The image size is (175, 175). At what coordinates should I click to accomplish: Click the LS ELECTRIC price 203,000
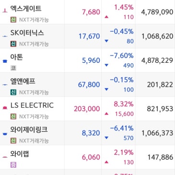click(x=87, y=109)
